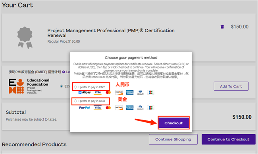258x154 pixels.
Task: Select the 'I prefer to pay in CNY' option
Action: (x=75, y=87)
